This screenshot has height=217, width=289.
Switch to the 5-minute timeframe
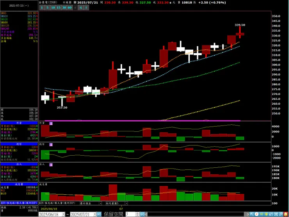(x=47, y=7)
